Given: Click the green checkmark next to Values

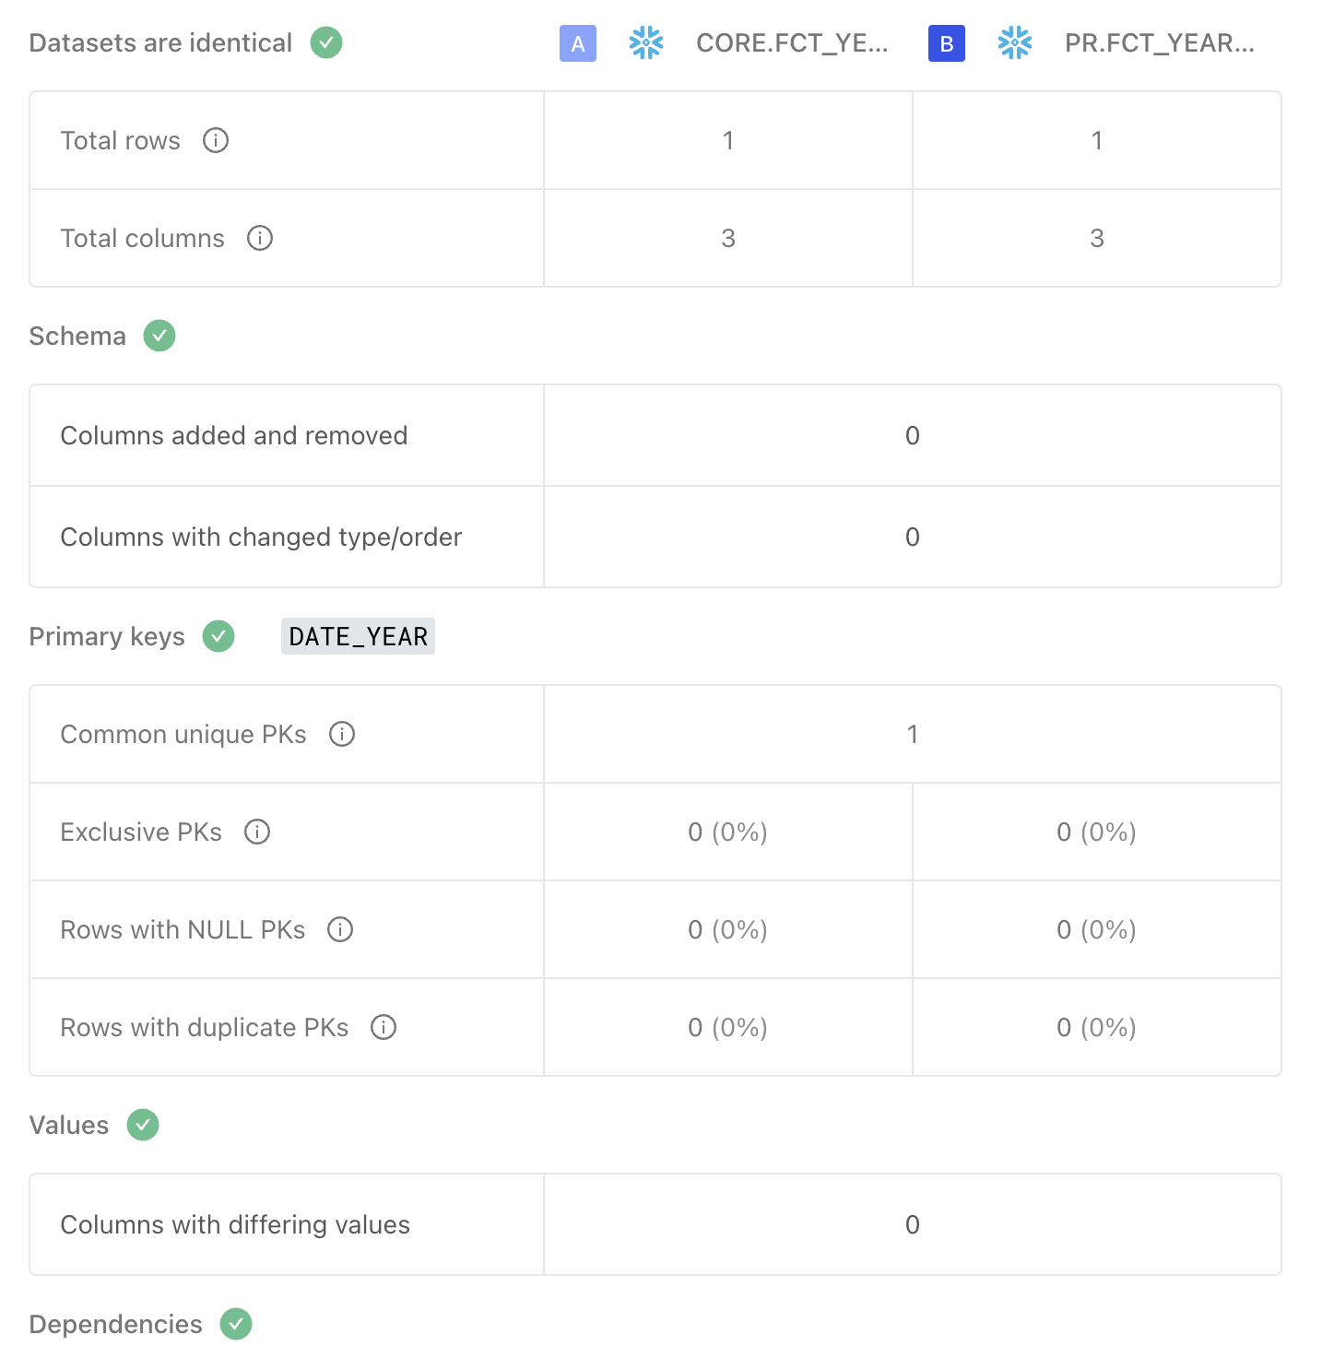Looking at the screenshot, I should [143, 1125].
